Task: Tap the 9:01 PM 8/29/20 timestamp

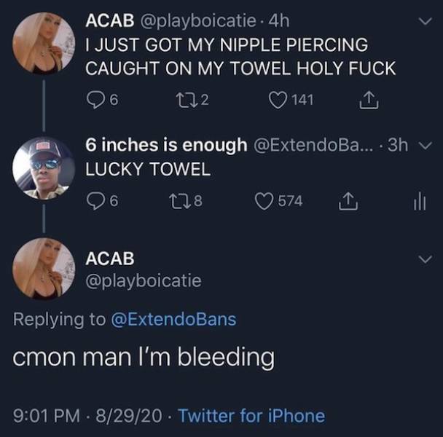Action: tap(85, 416)
